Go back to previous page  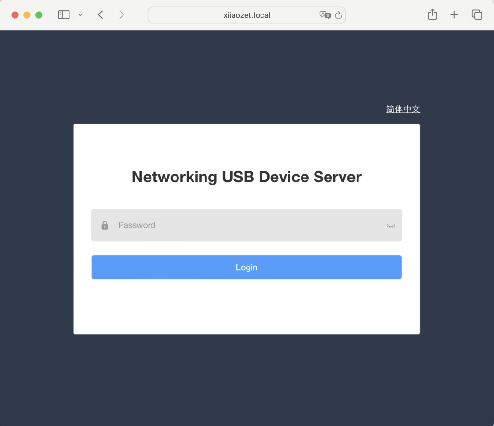[x=100, y=15]
